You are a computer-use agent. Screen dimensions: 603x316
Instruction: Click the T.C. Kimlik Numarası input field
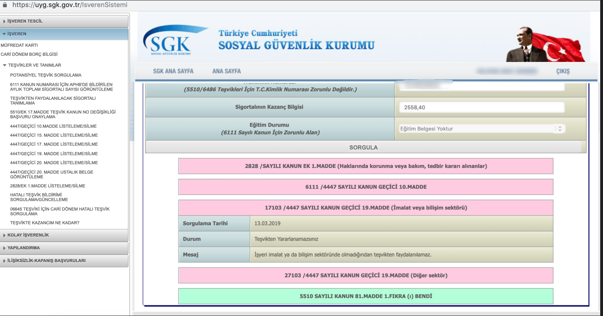point(482,87)
